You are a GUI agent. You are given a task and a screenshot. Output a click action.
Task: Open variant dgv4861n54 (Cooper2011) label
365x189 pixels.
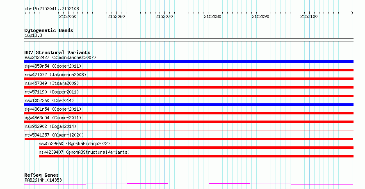[x=53, y=109]
